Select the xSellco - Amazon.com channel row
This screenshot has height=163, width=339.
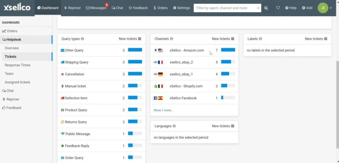(194, 50)
